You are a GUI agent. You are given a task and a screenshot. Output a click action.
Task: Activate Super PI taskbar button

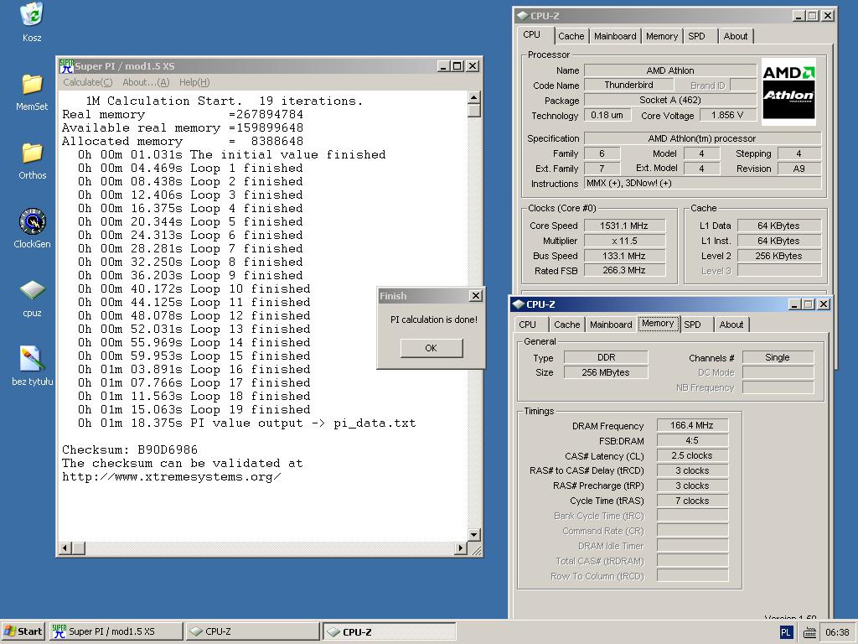(116, 631)
